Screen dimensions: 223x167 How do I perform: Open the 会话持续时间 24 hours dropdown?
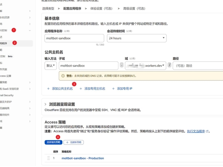tap(137, 38)
